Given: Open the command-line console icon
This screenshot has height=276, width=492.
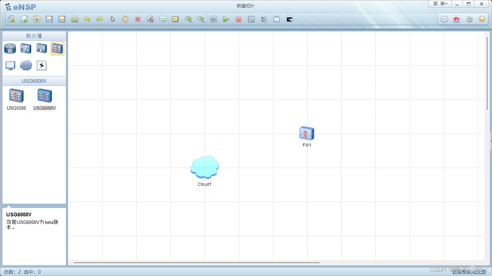Looking at the screenshot, I should pyautogui.click(x=289, y=19).
